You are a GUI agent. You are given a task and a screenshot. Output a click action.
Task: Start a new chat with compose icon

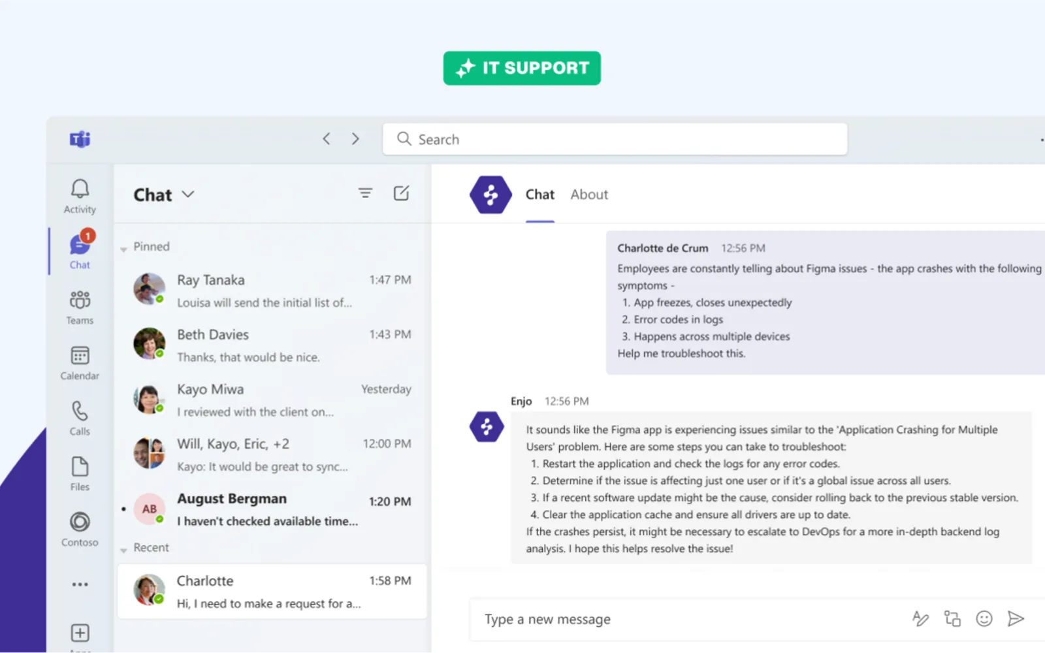(401, 193)
